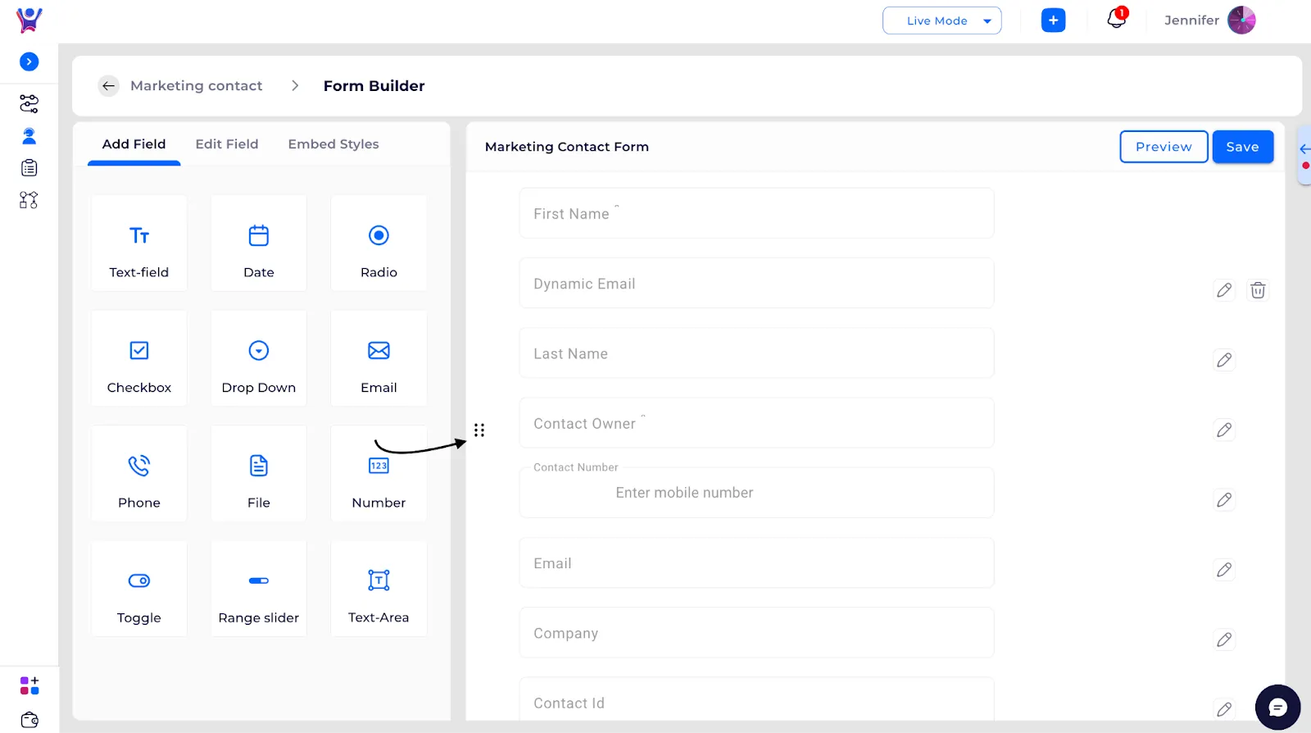Open the wallet icon in sidebar
The height and width of the screenshot is (733, 1311).
pyautogui.click(x=29, y=720)
